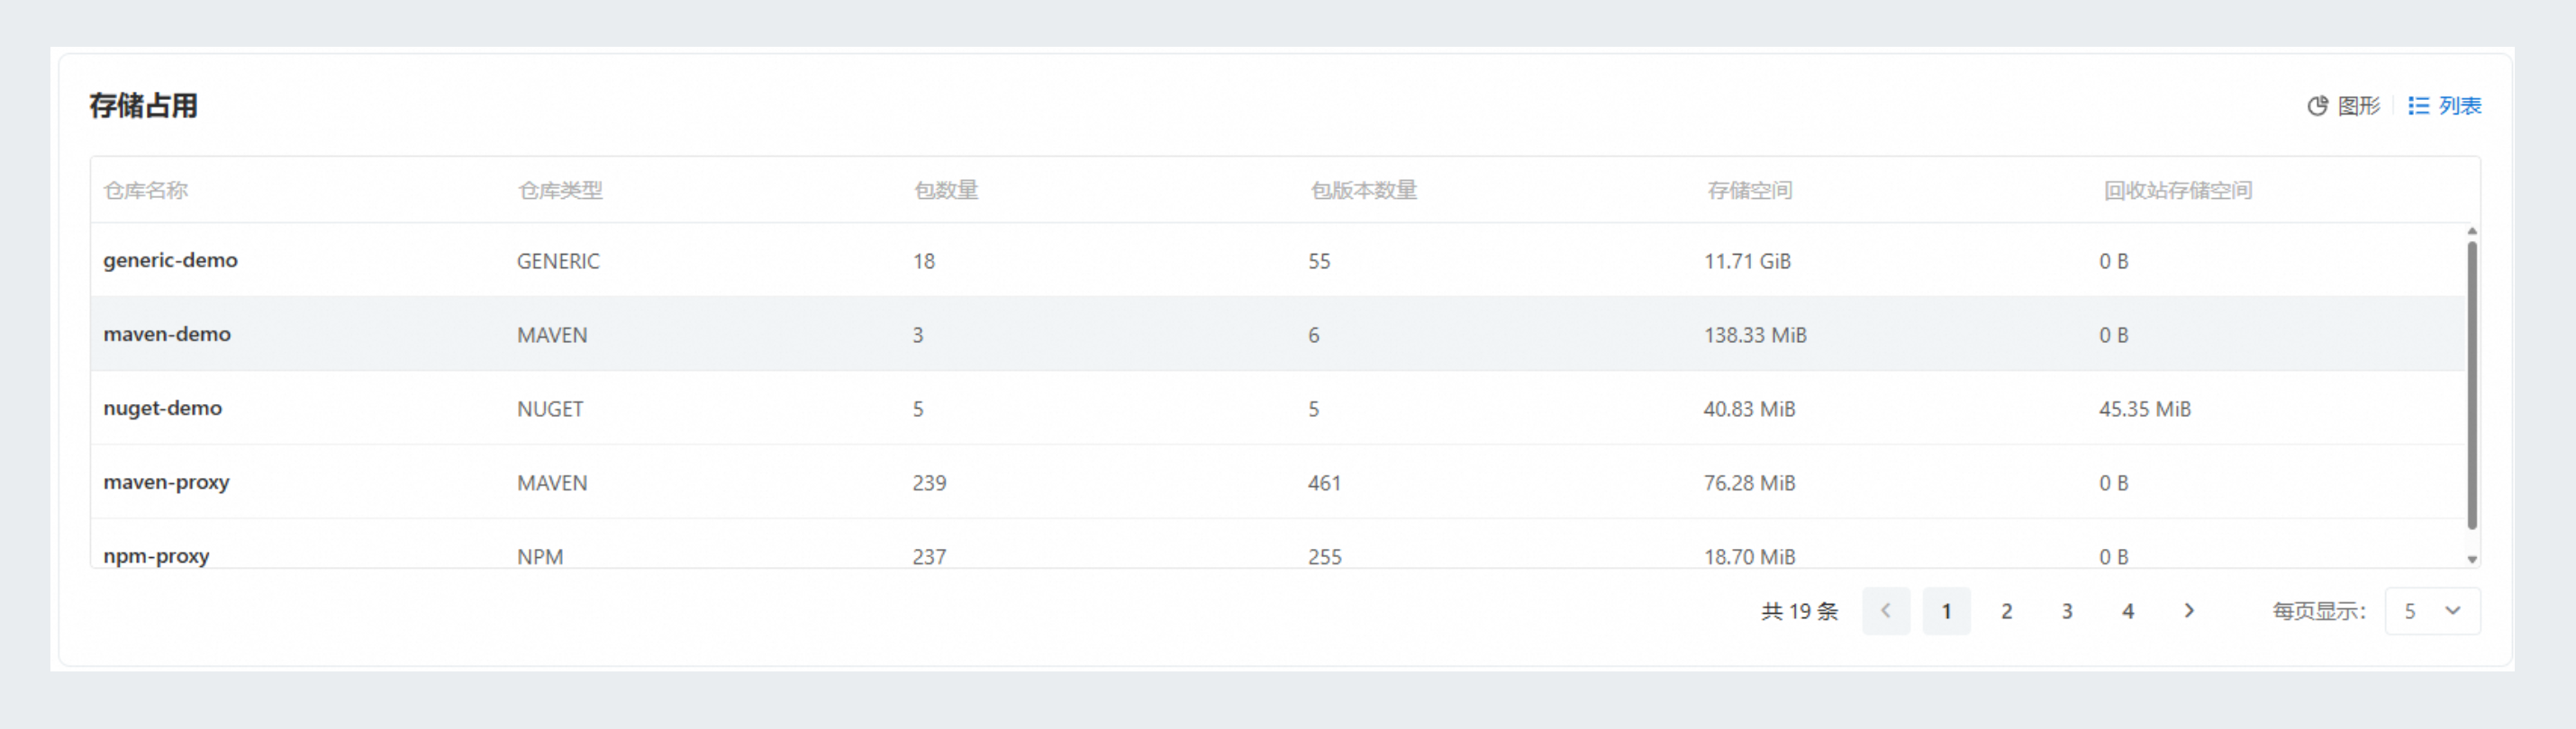Click the 存储空间 column header
Screen dimensions: 2576x729
pyautogui.click(x=1749, y=190)
